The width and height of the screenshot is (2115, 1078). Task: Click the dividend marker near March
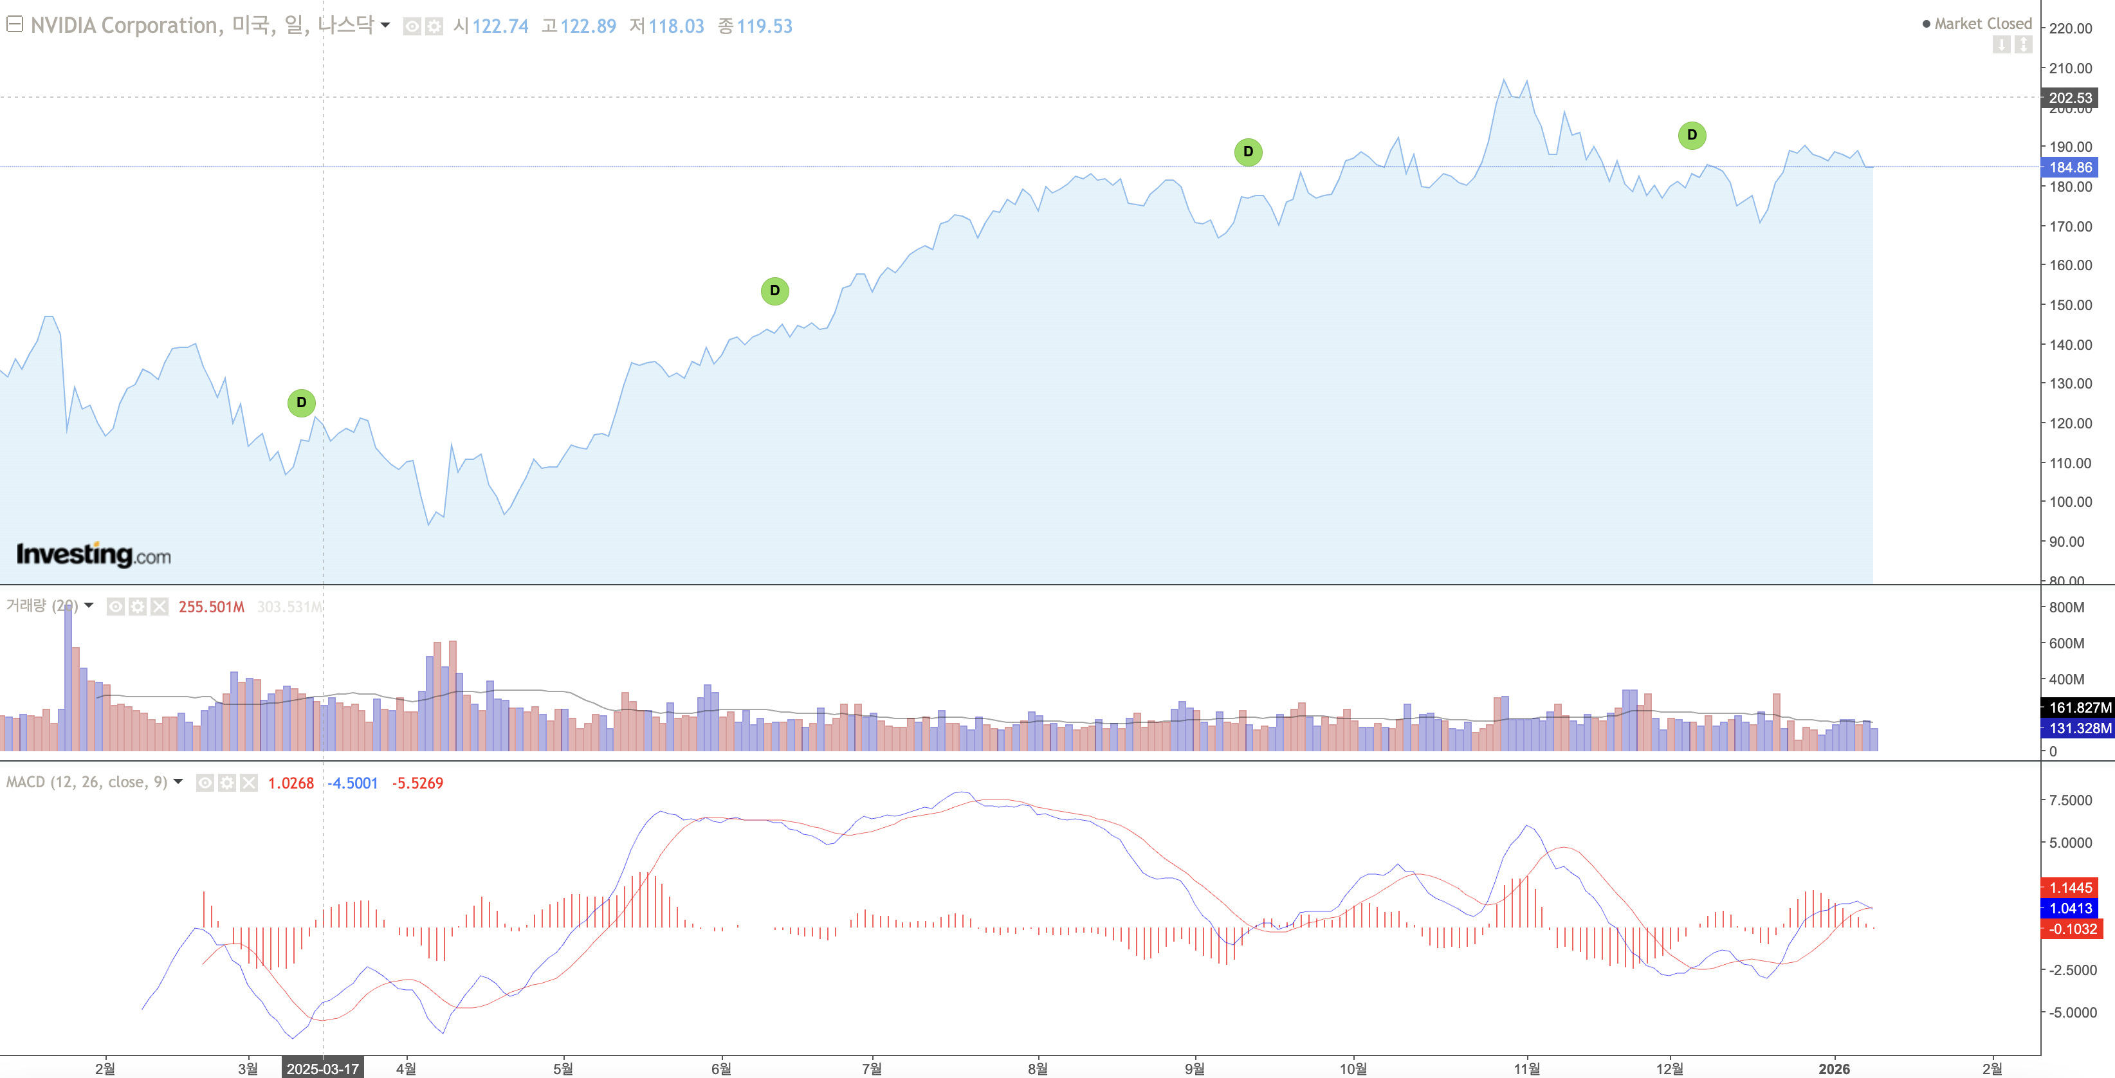(x=301, y=403)
